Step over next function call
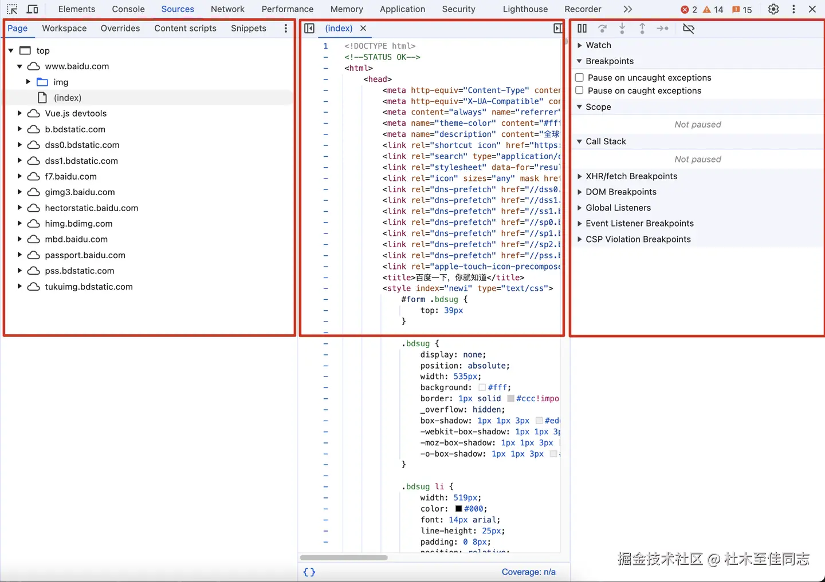The width and height of the screenshot is (825, 582). click(602, 28)
